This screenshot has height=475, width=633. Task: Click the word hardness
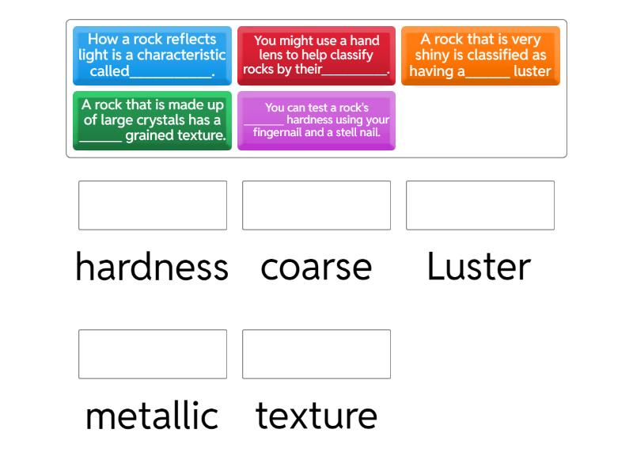tap(152, 268)
